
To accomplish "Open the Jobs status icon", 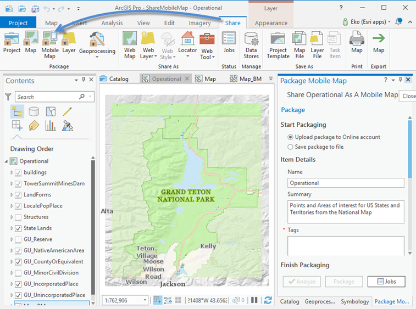I will tap(229, 42).
